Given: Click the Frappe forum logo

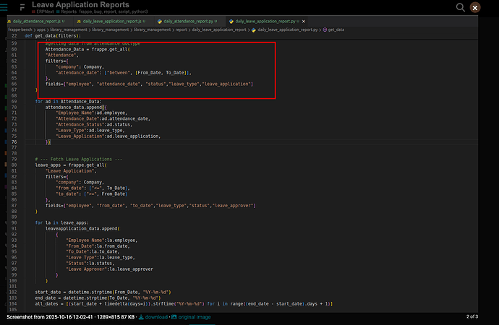Looking at the screenshot, I should pyautogui.click(x=22, y=7).
